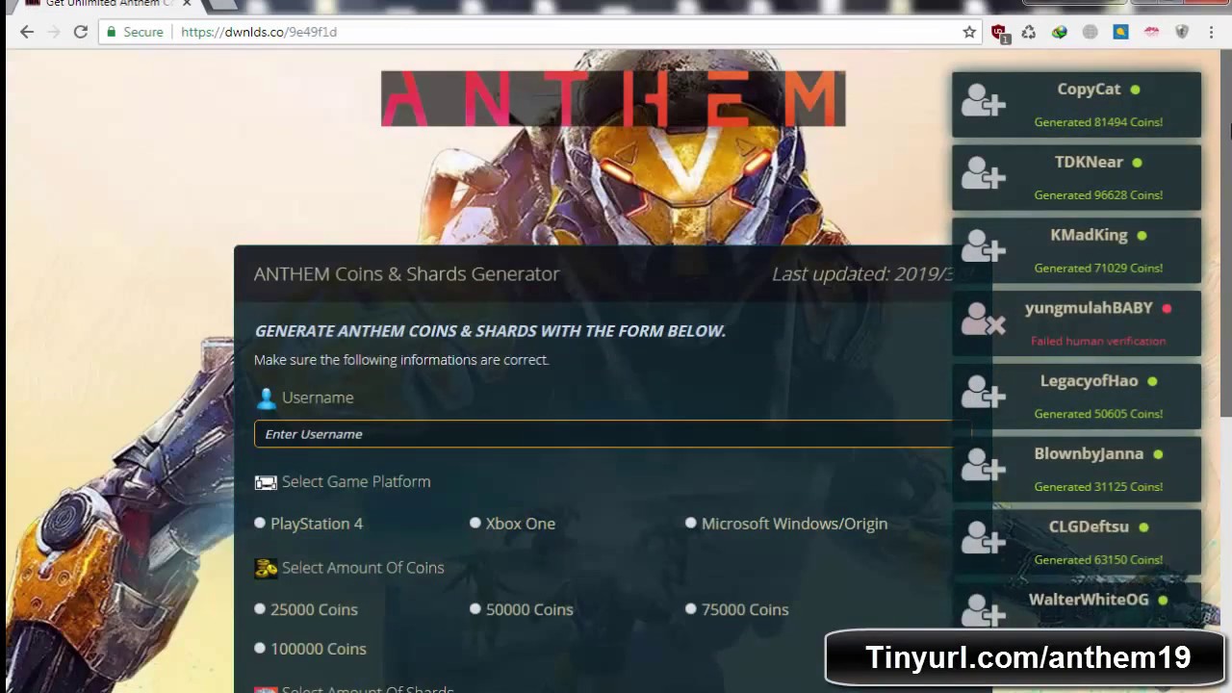Click the CopyCat username text
This screenshot has height=693, width=1232.
click(x=1089, y=89)
